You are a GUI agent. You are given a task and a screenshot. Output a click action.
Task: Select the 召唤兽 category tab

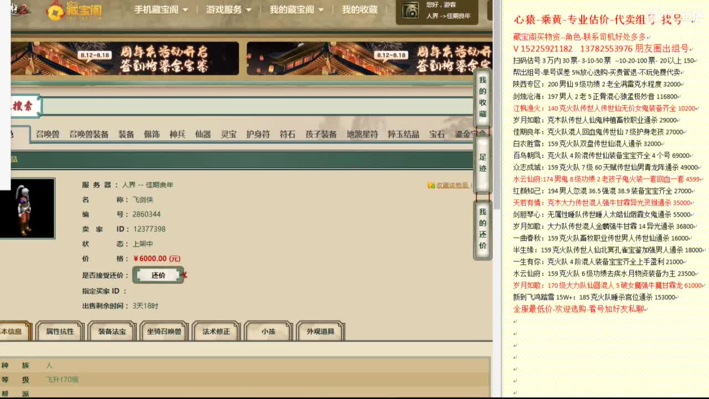point(48,134)
